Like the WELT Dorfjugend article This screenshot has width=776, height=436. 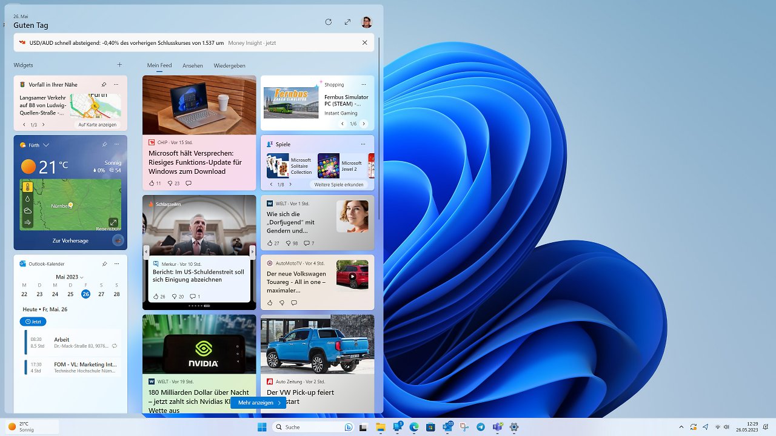[x=273, y=243]
